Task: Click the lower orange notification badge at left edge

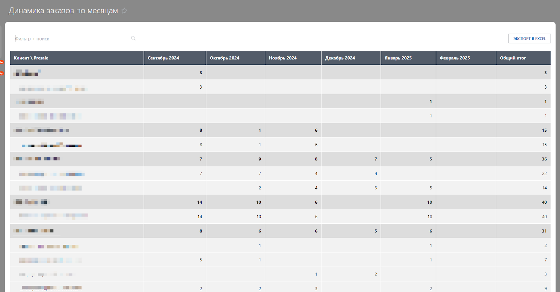Action: 1,74
